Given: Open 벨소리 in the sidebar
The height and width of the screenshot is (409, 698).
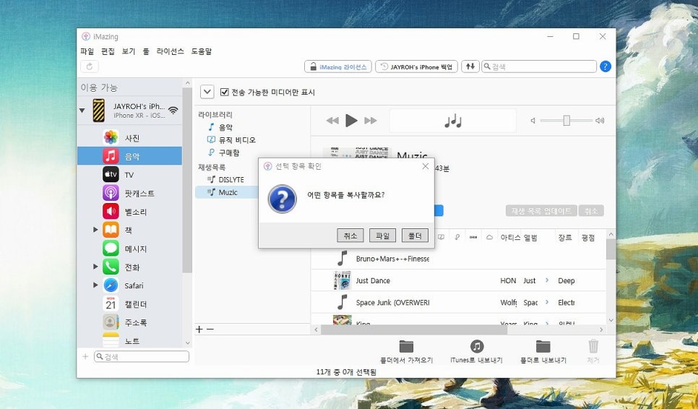Looking at the screenshot, I should tap(129, 212).
